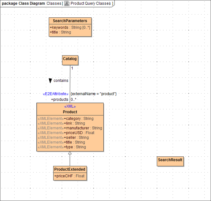Select the +products role label
Image resolution: width=211 pixels, height=201 pixels.
[x=60, y=99]
